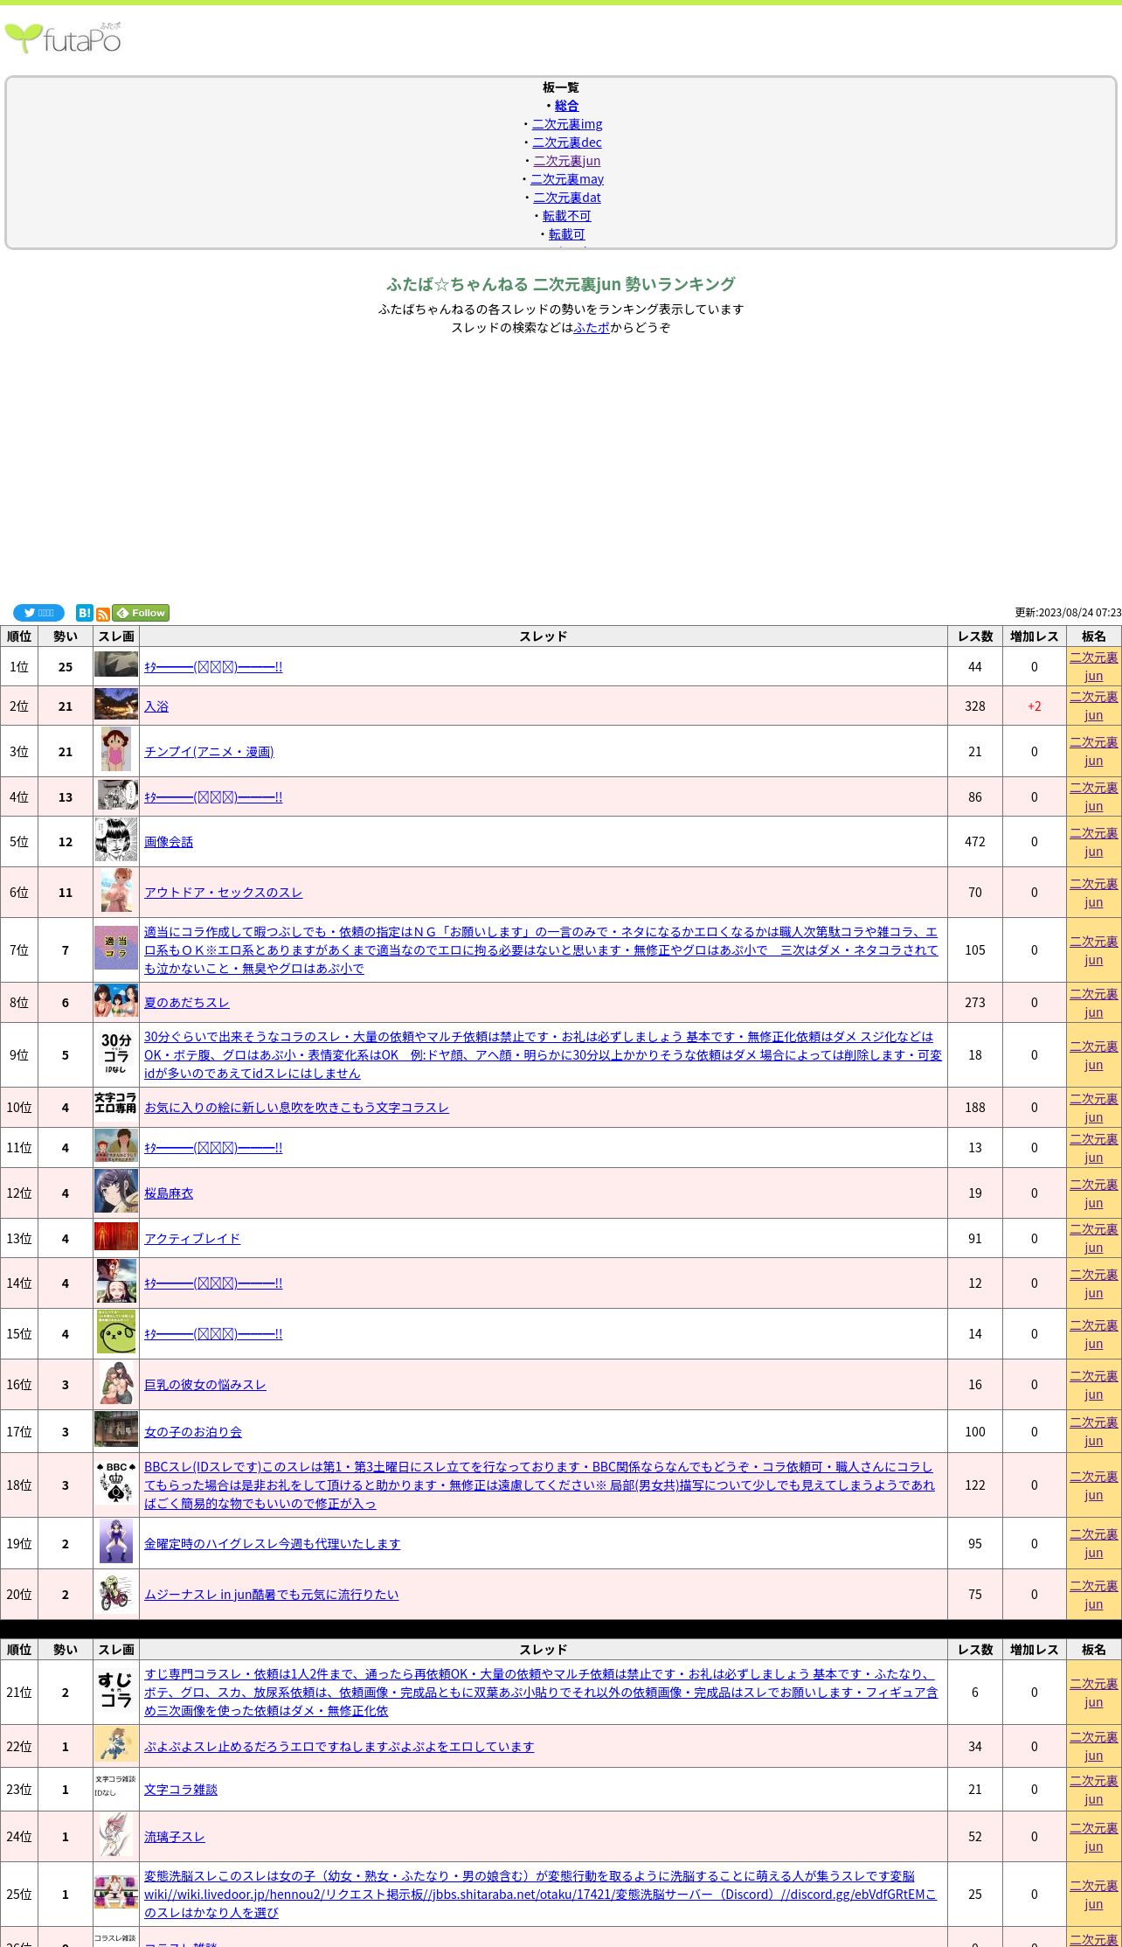Open the 流璃子スレ thread link
Image resolution: width=1122 pixels, height=1947 pixels.
click(x=175, y=1837)
